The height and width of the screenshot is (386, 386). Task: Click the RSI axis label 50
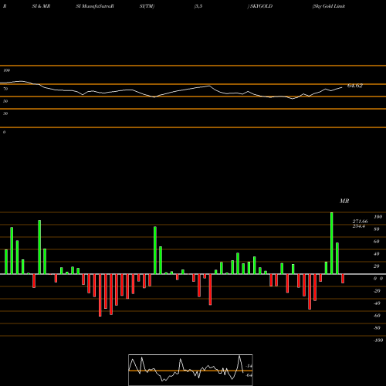(x=5, y=101)
